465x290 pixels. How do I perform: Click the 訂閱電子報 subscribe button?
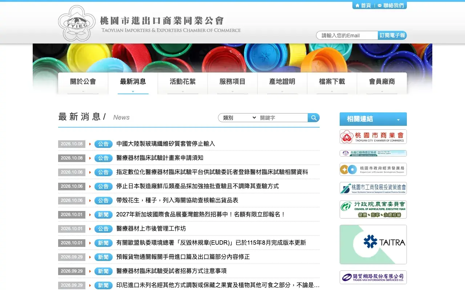pyautogui.click(x=392, y=35)
